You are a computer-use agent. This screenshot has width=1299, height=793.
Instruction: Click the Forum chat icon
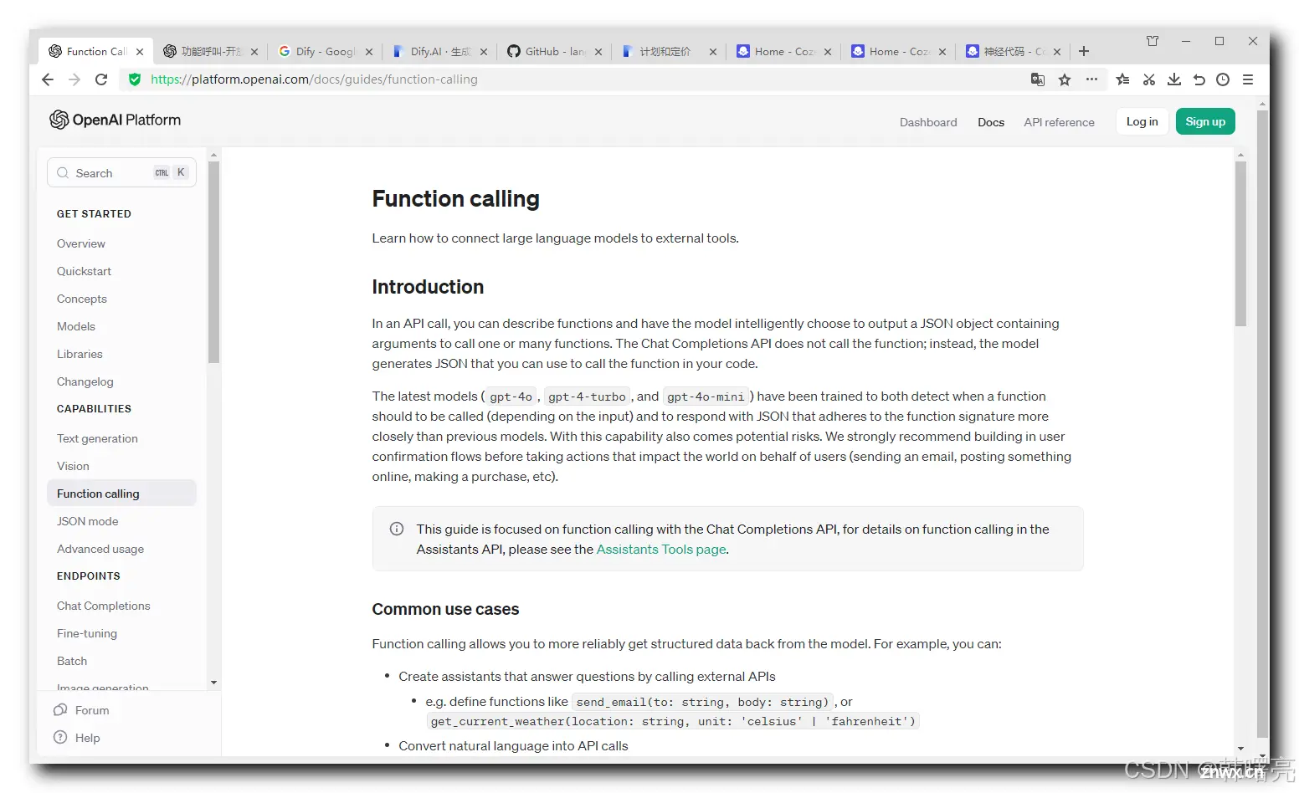point(60,710)
